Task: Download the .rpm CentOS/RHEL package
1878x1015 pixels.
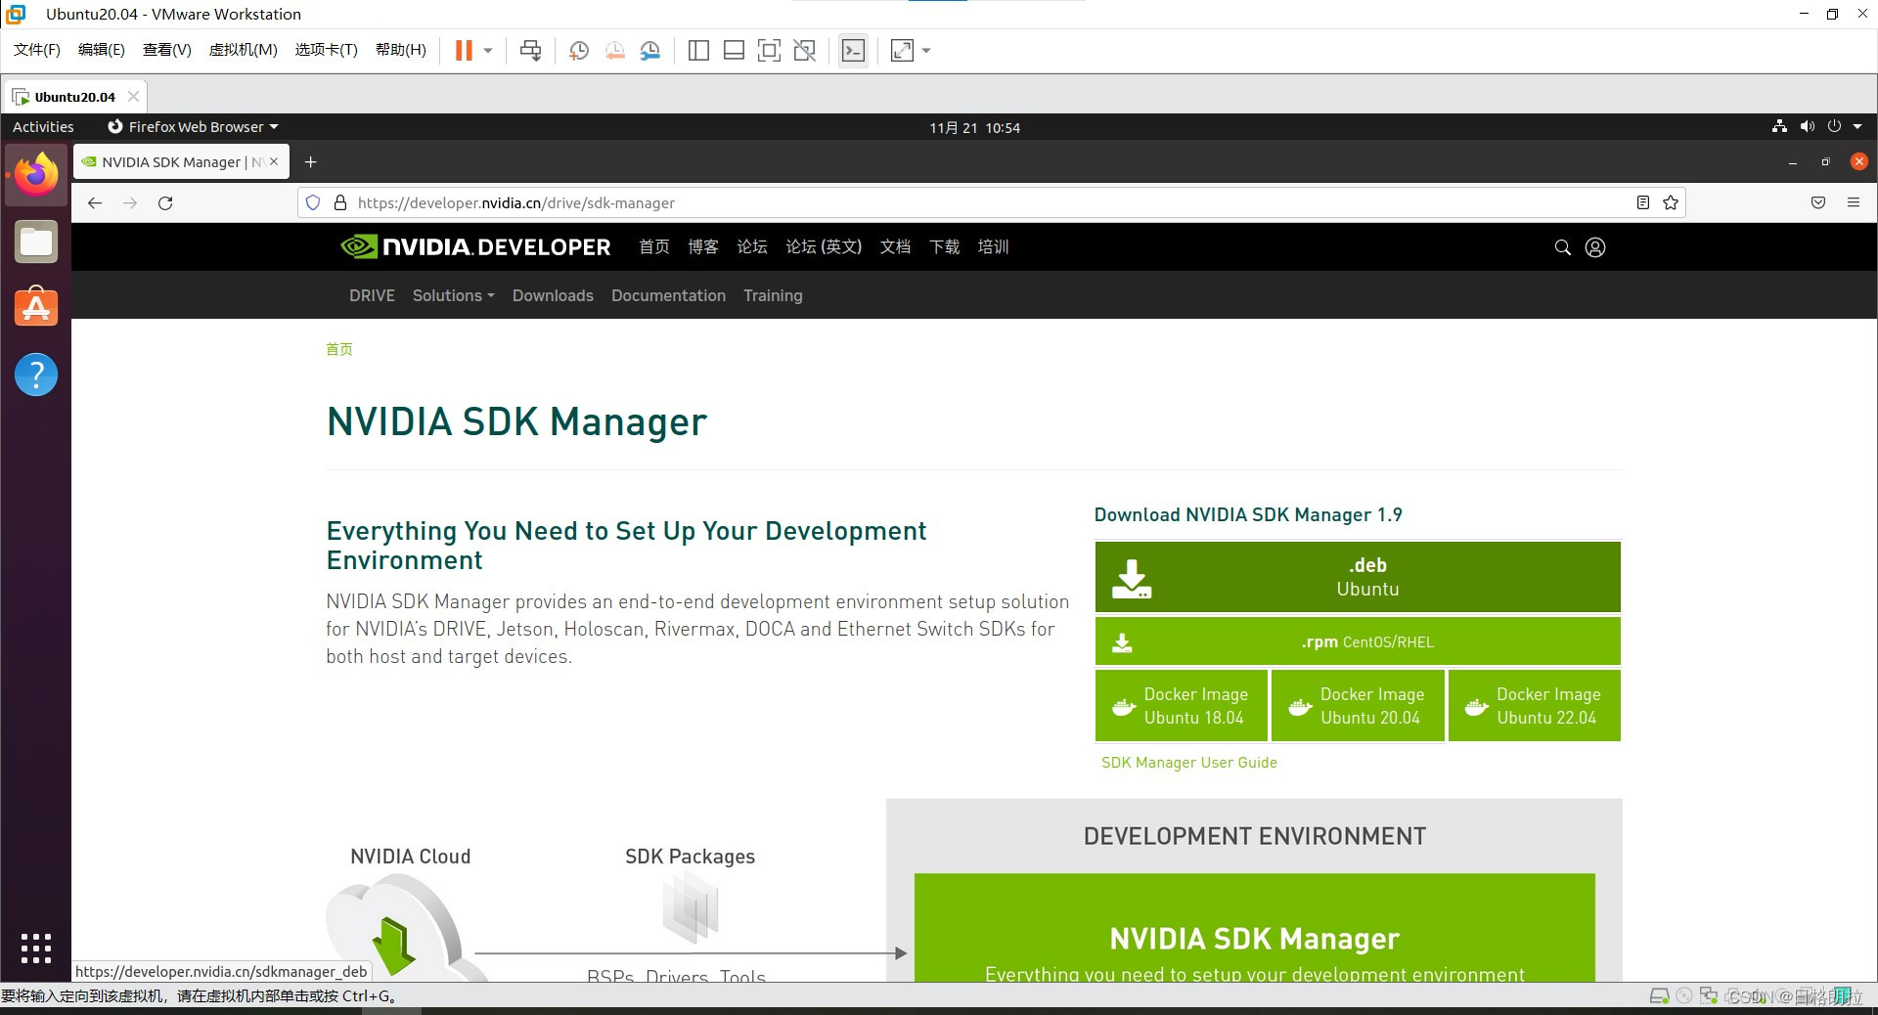Action: click(1358, 641)
